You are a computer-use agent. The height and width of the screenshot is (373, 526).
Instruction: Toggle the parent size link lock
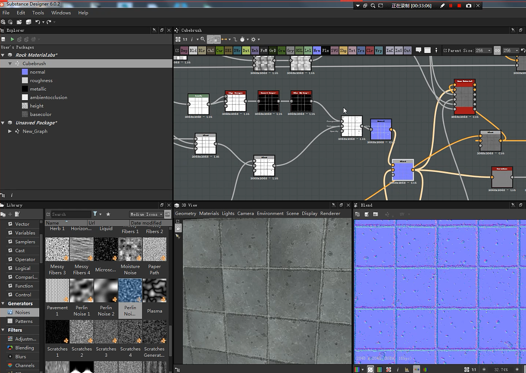[497, 50]
